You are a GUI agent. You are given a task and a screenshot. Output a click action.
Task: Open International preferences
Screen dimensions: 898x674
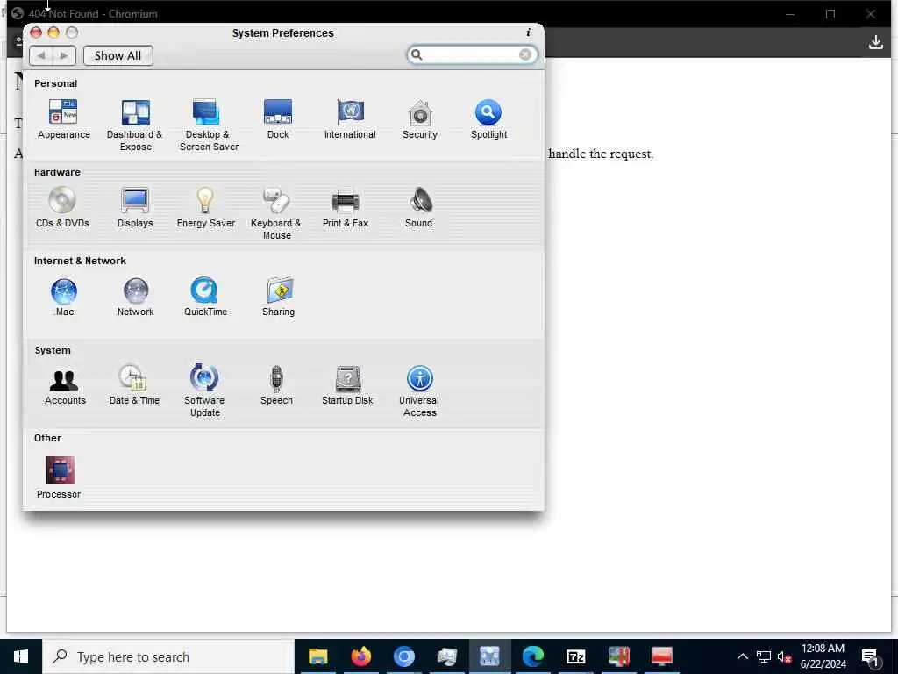[x=350, y=118]
